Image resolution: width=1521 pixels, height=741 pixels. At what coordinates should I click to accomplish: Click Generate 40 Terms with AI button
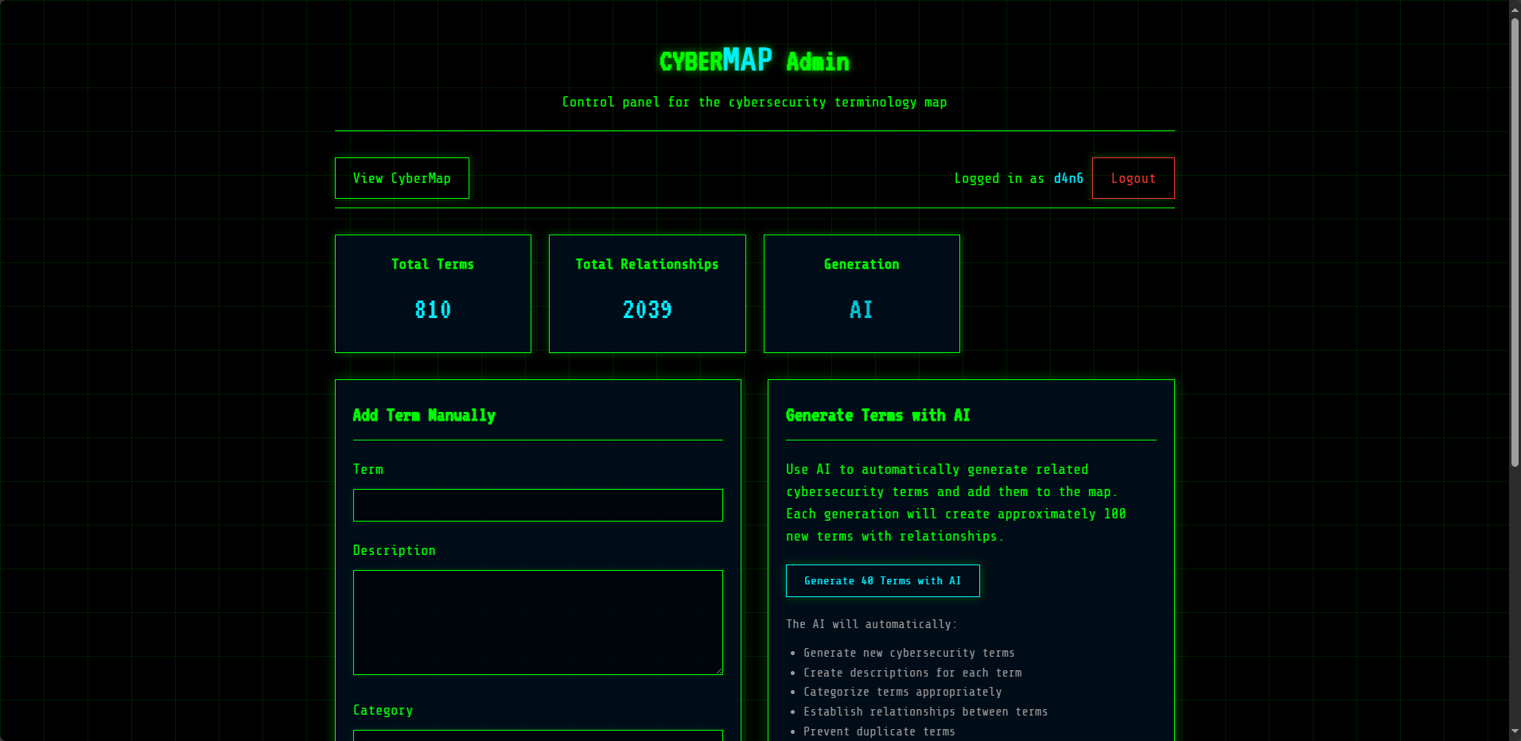tap(882, 581)
